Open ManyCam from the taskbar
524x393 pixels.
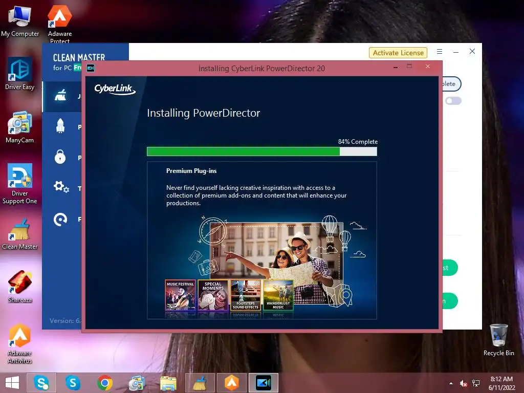tap(136, 383)
